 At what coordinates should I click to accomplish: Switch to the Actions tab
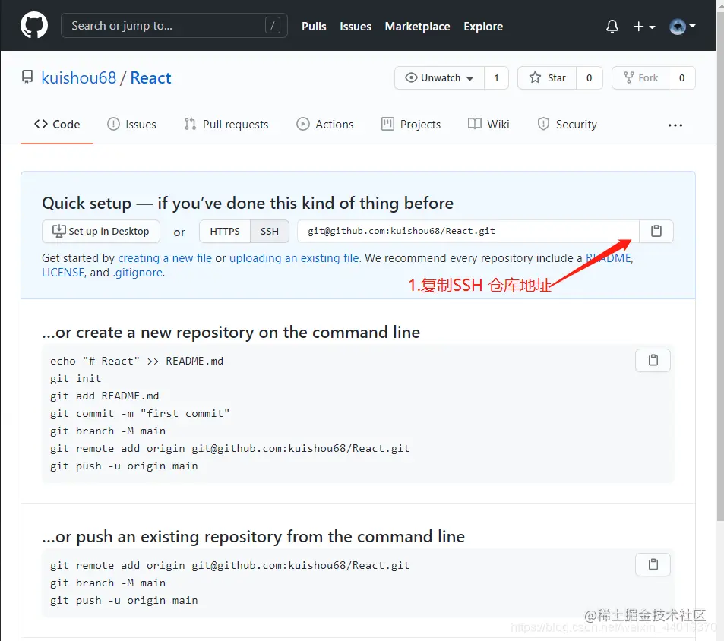pos(325,124)
